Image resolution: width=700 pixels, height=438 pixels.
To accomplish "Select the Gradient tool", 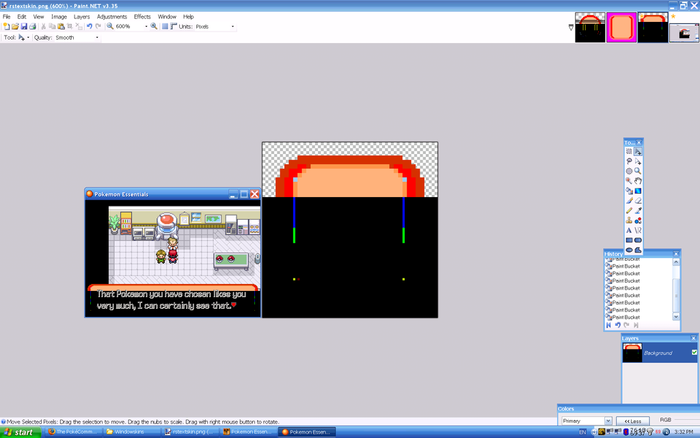I will 638,191.
